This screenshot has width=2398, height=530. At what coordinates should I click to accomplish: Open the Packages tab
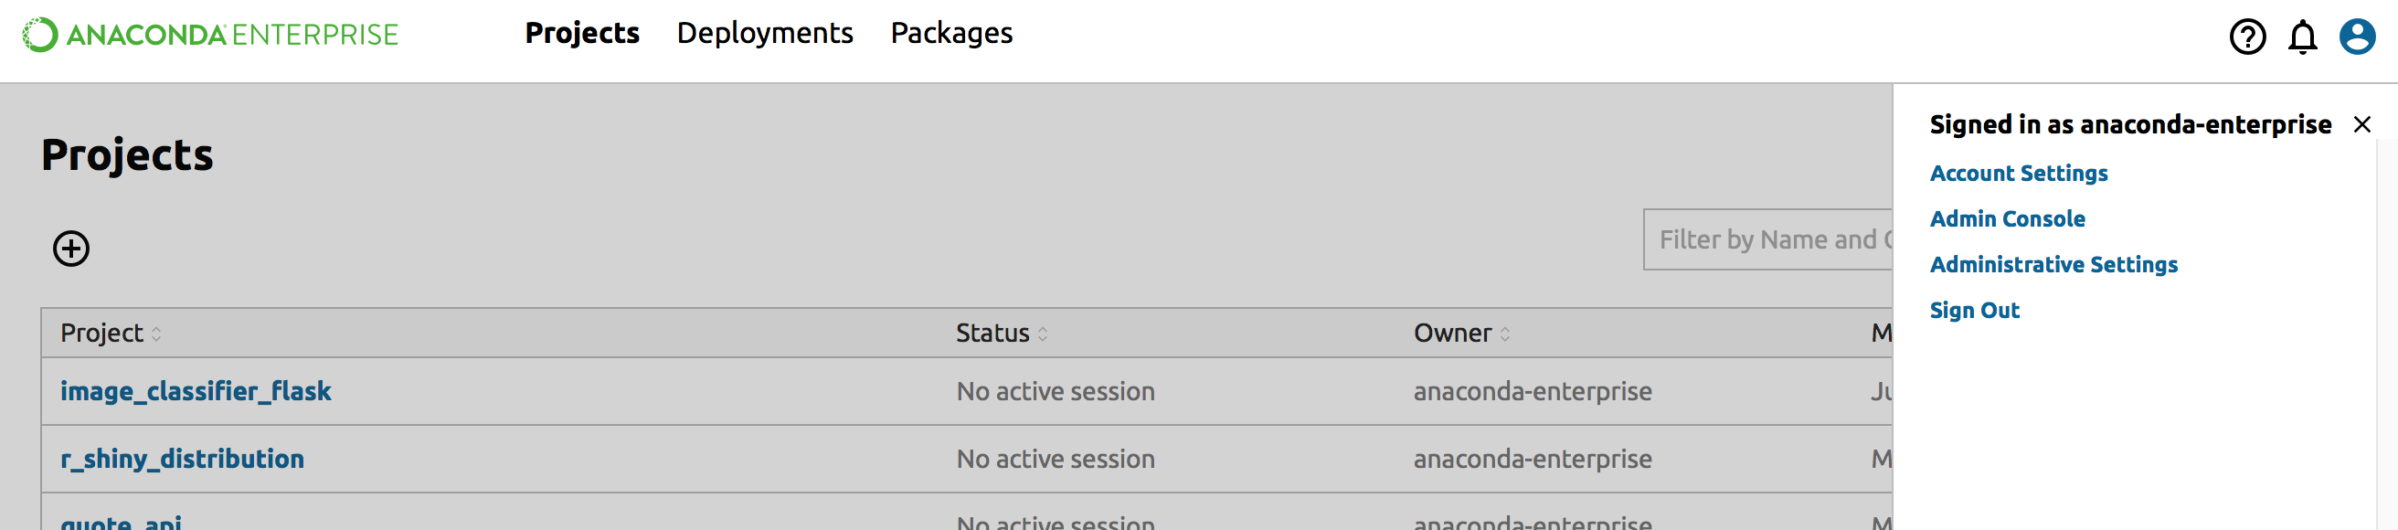(x=950, y=34)
